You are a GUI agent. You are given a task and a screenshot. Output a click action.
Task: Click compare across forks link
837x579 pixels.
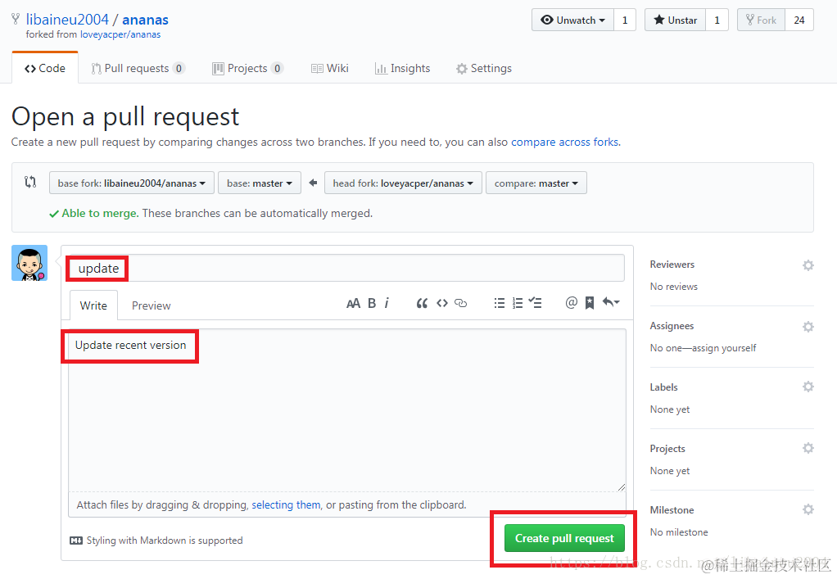(565, 142)
